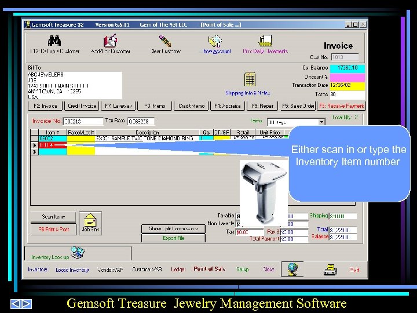Open the Loose Inventory menu item

(72, 270)
